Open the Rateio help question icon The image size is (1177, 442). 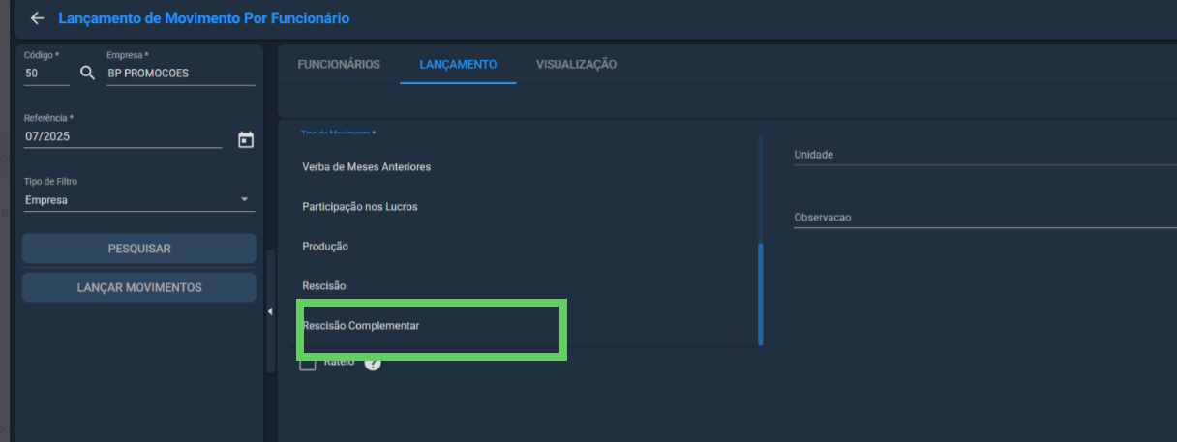pos(373,363)
